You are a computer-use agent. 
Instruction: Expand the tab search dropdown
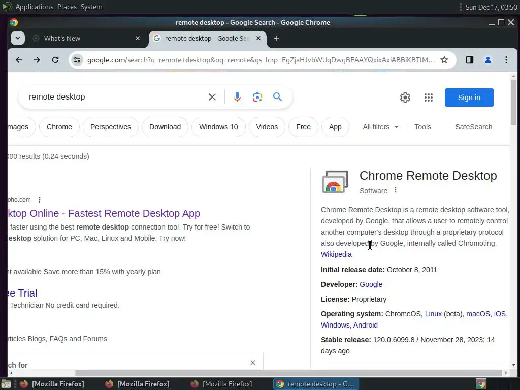point(18,38)
